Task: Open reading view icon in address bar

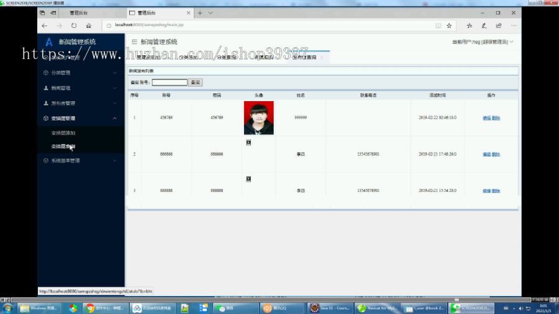Action: pyautogui.click(x=438, y=25)
